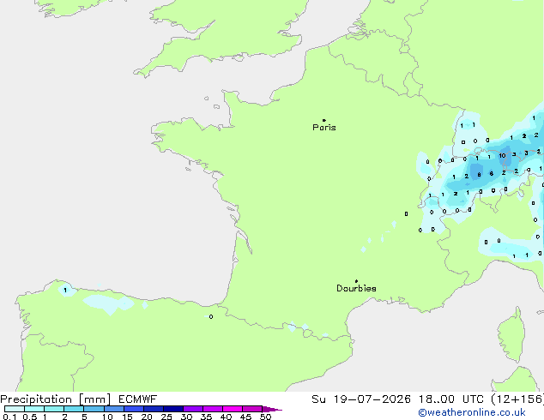Click the "0" value near the Pyrenees border
Viewport: 544px width, 420px height.
tap(211, 317)
